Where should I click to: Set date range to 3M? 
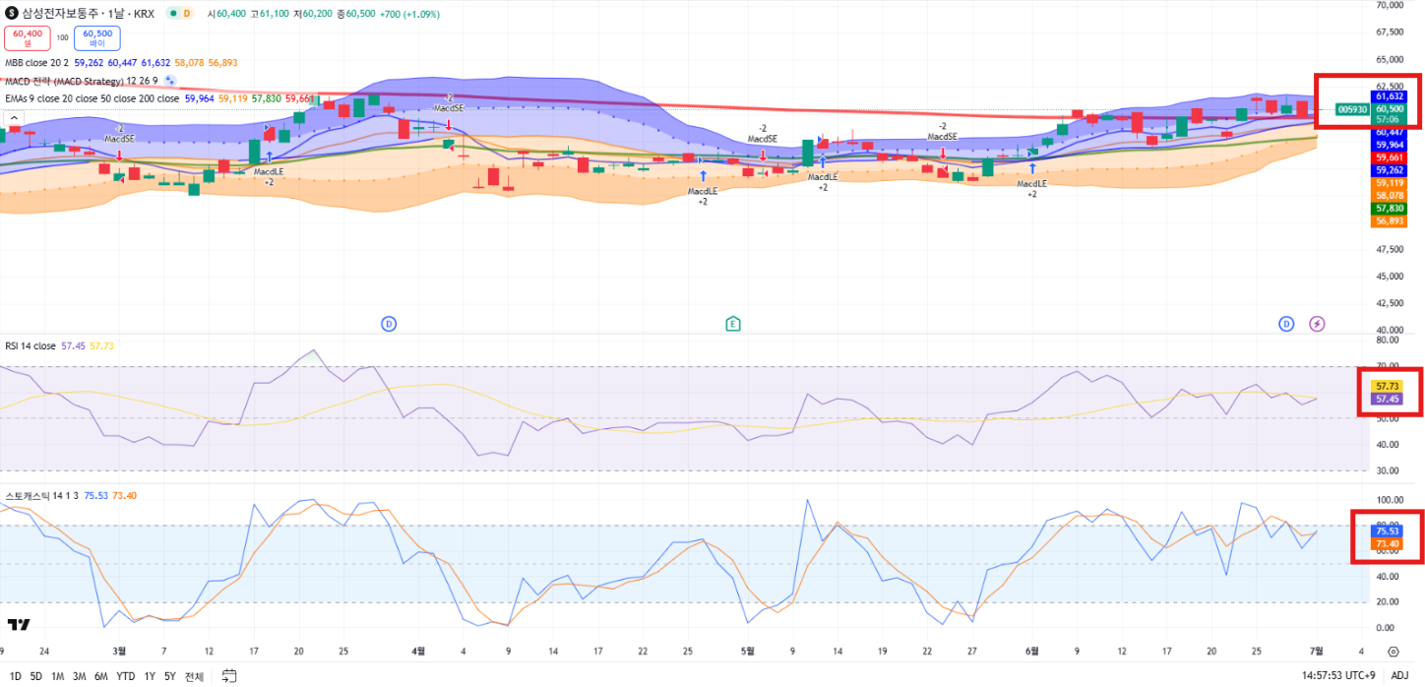tap(80, 676)
